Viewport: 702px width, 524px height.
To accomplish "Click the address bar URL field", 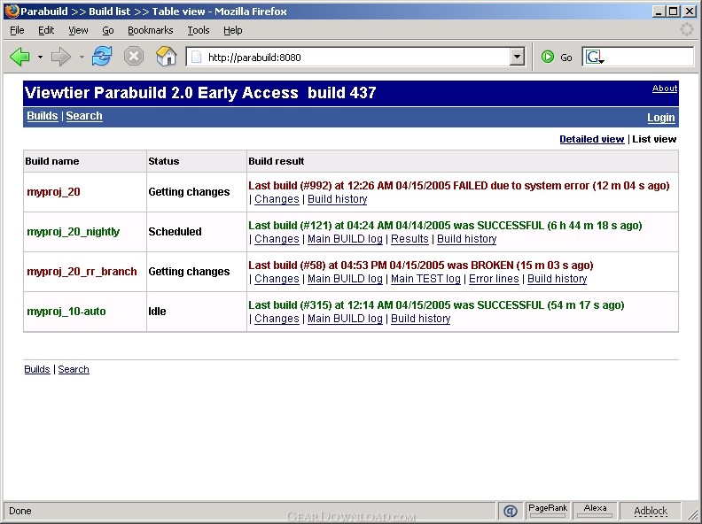I will (355, 58).
